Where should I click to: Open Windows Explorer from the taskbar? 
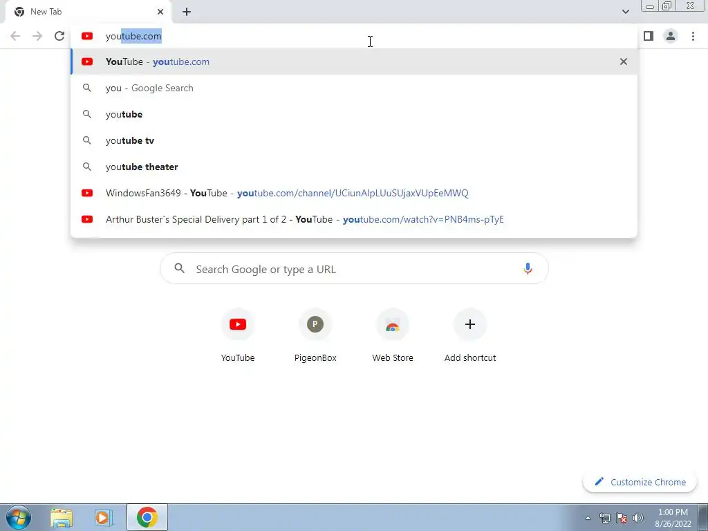62,518
